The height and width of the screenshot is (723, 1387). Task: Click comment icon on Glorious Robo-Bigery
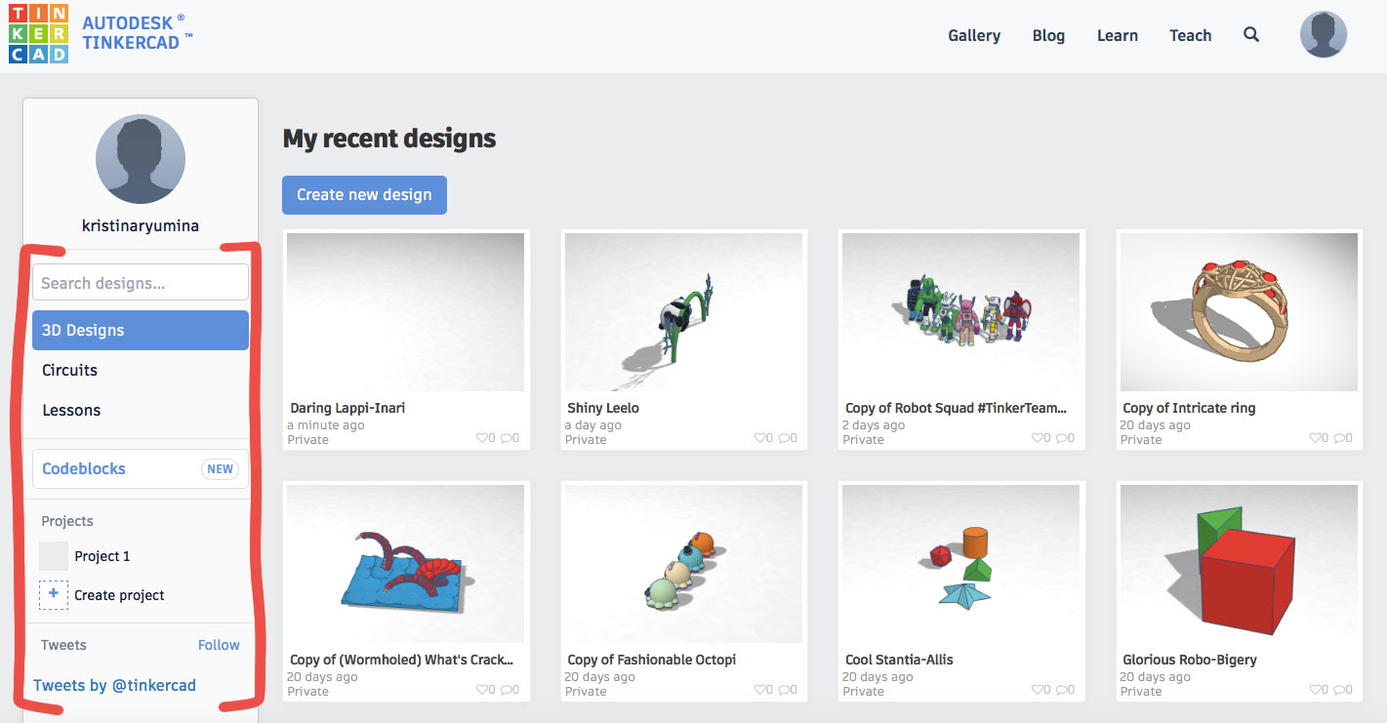pos(1340,690)
